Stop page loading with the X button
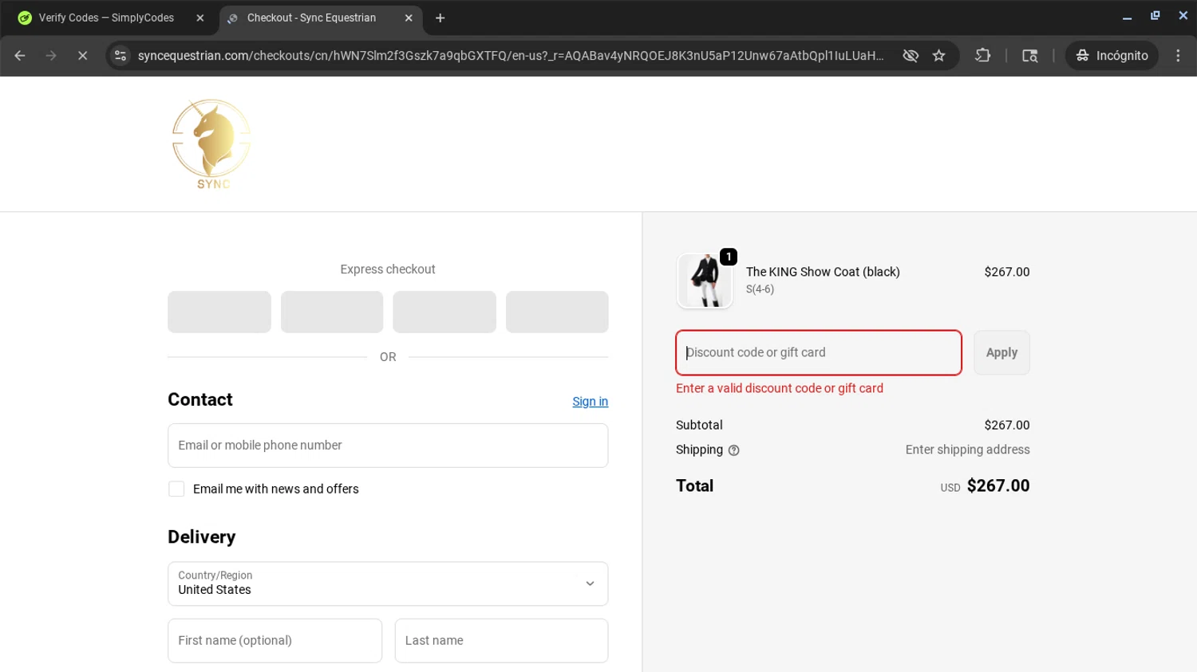The image size is (1197, 672). pos(82,56)
